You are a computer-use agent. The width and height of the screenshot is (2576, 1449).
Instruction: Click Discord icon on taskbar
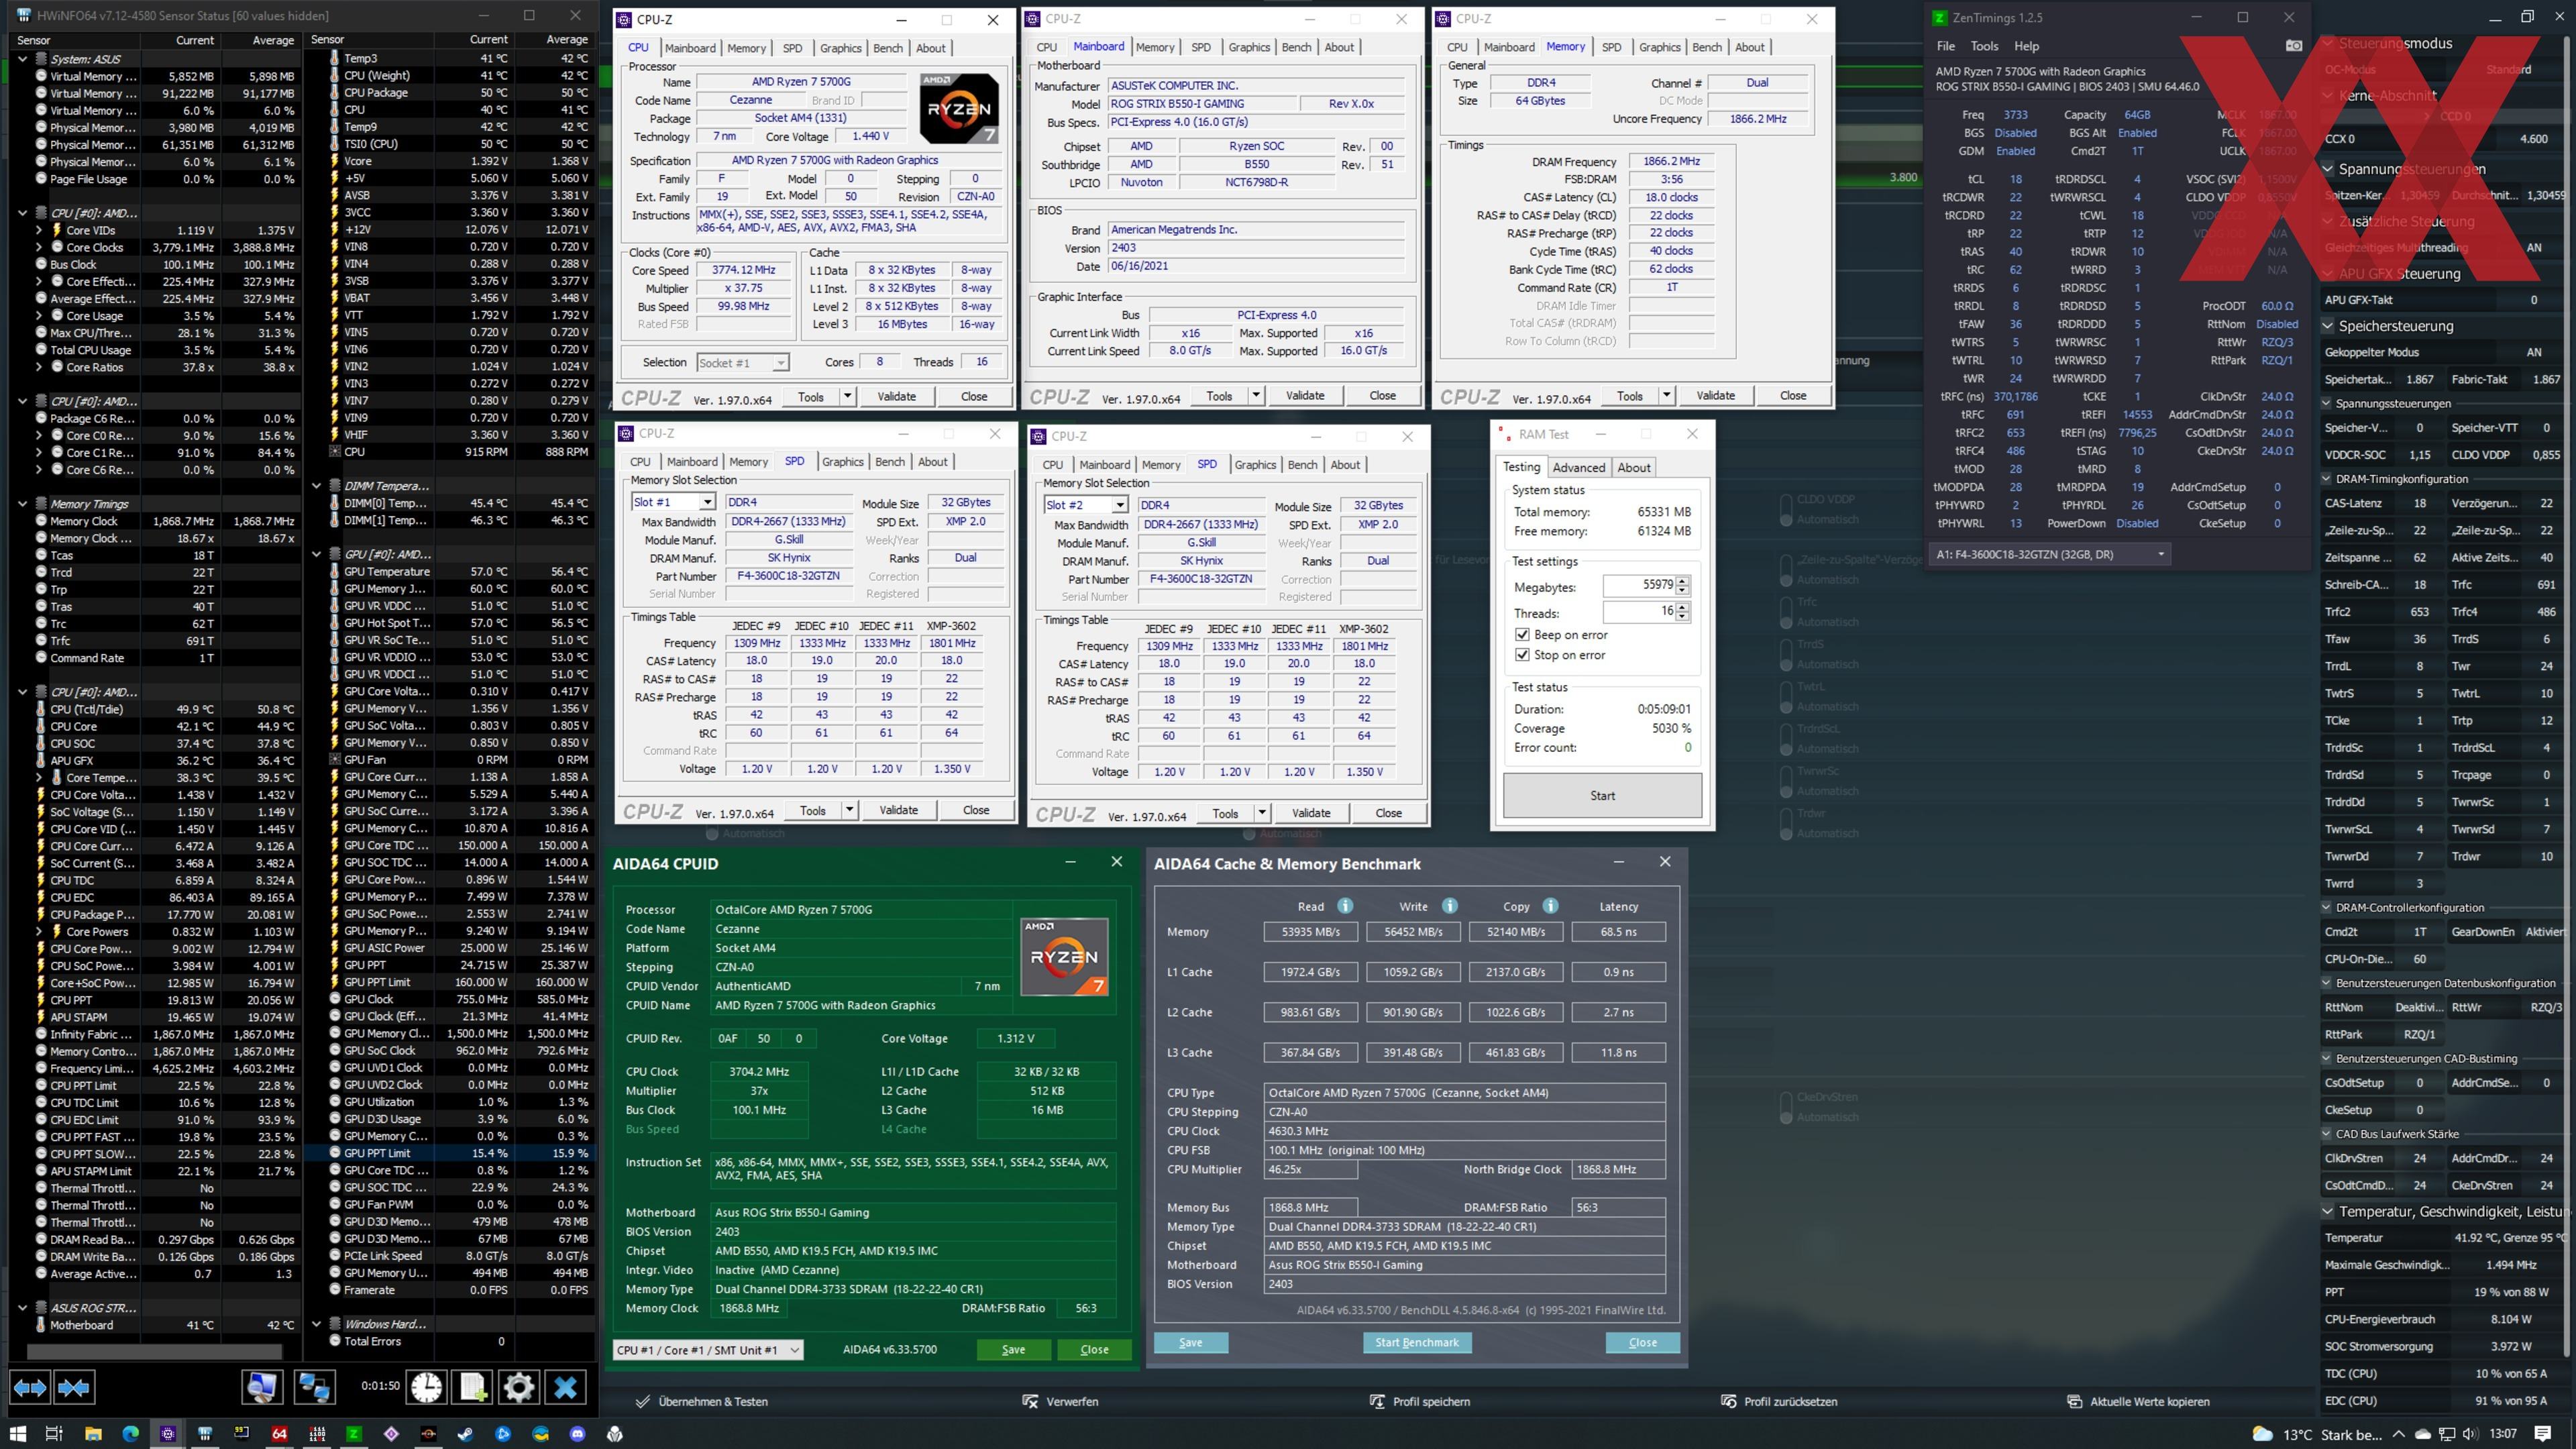coord(577,1434)
